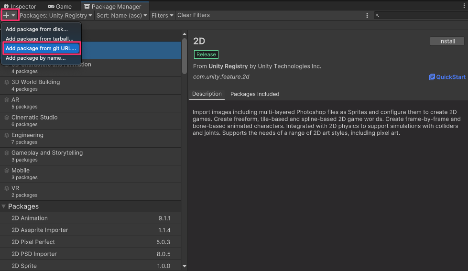Viewport: 468px width, 271px height.
Task: Click the green Release tag
Action: [x=206, y=54]
